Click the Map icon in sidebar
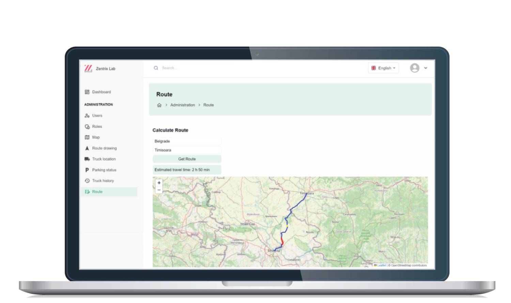 tap(87, 138)
